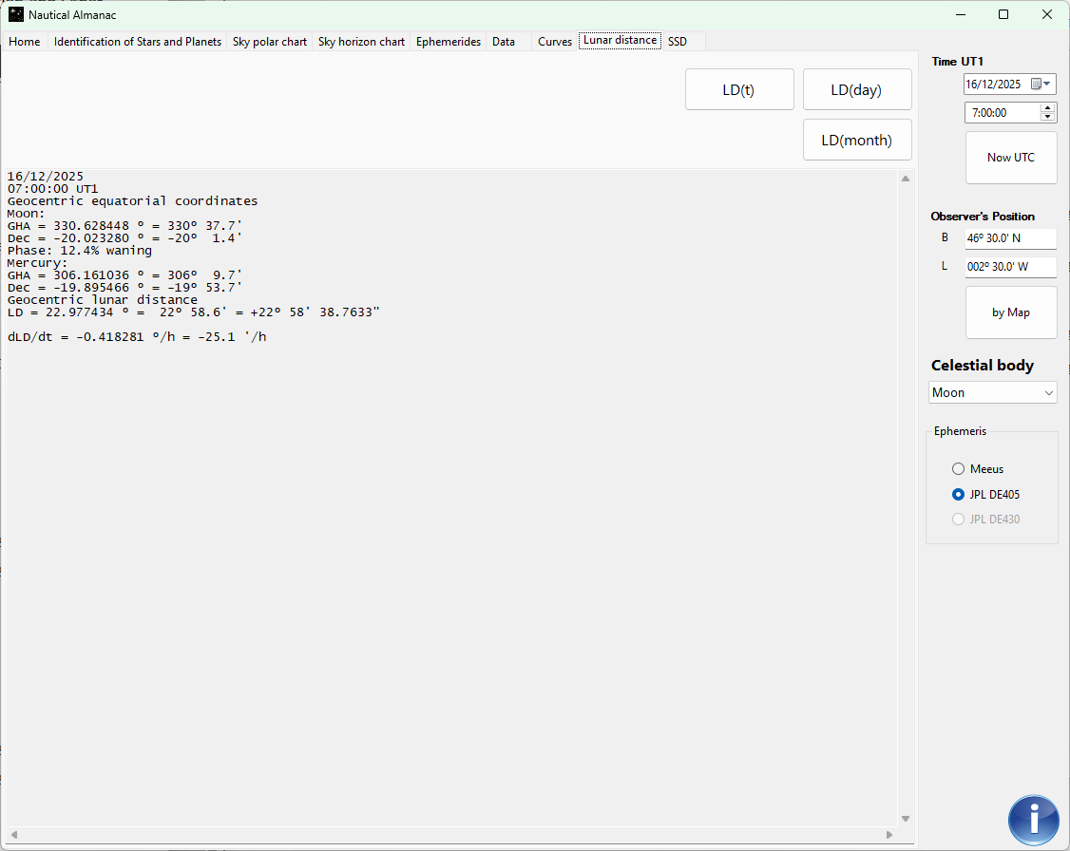This screenshot has width=1070, height=851.
Task: Click the blue info icon
Action: click(x=1033, y=820)
